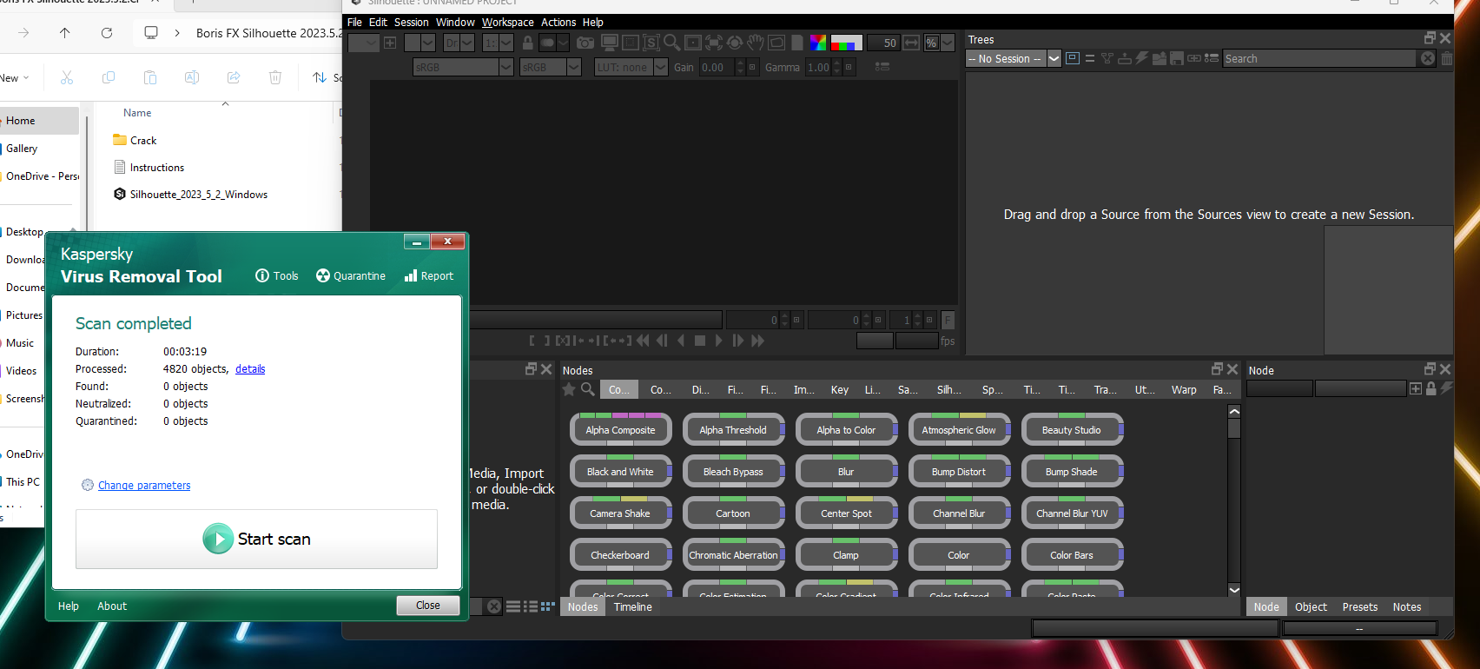This screenshot has height=669, width=1480.
Task: Expand the New dropdown in File Explorer
Action: tap(14, 77)
